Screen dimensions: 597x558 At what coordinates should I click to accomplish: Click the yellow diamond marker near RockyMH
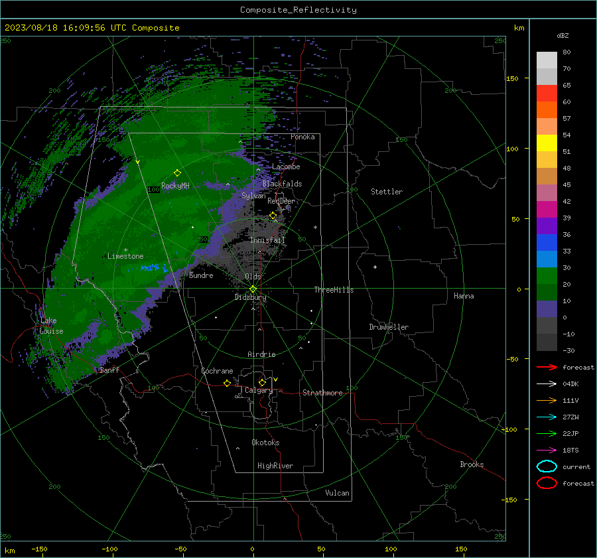177,173
